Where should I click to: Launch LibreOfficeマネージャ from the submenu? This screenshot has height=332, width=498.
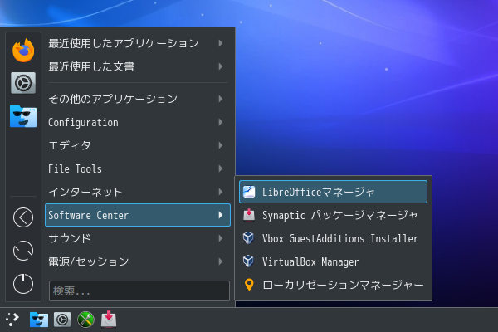333,192
